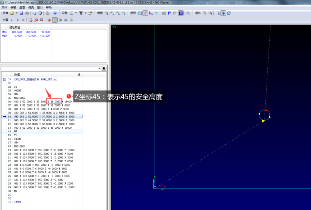Image resolution: width=311 pixels, height=210 pixels.
Task: Select the gray simulation speed arrows
Action: pyautogui.click(x=72, y=20)
